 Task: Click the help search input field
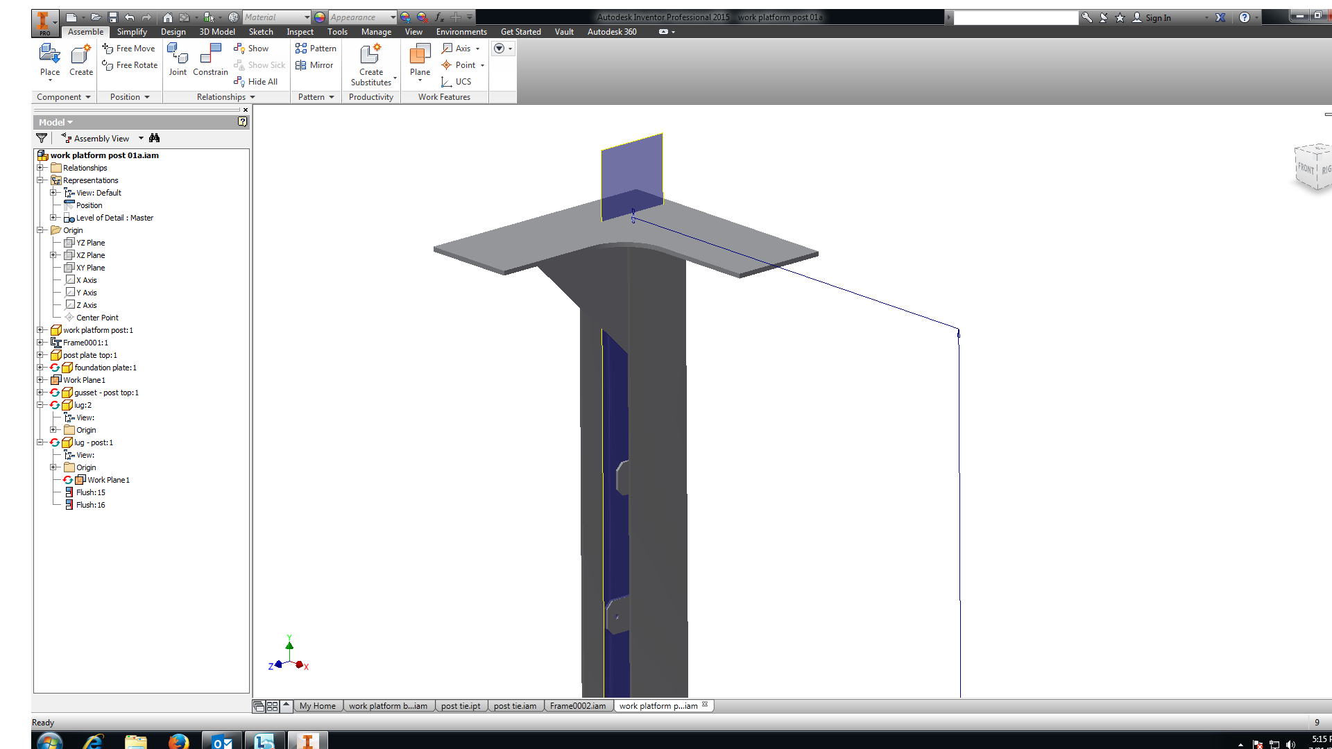(x=1016, y=17)
